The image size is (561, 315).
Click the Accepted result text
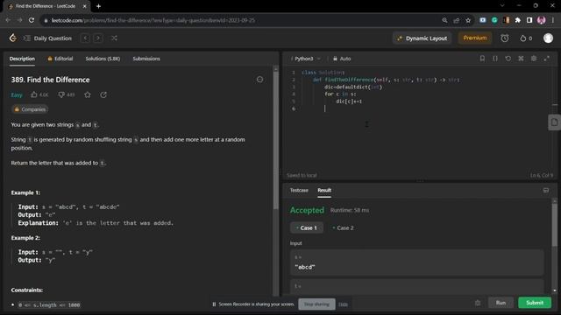pyautogui.click(x=307, y=210)
